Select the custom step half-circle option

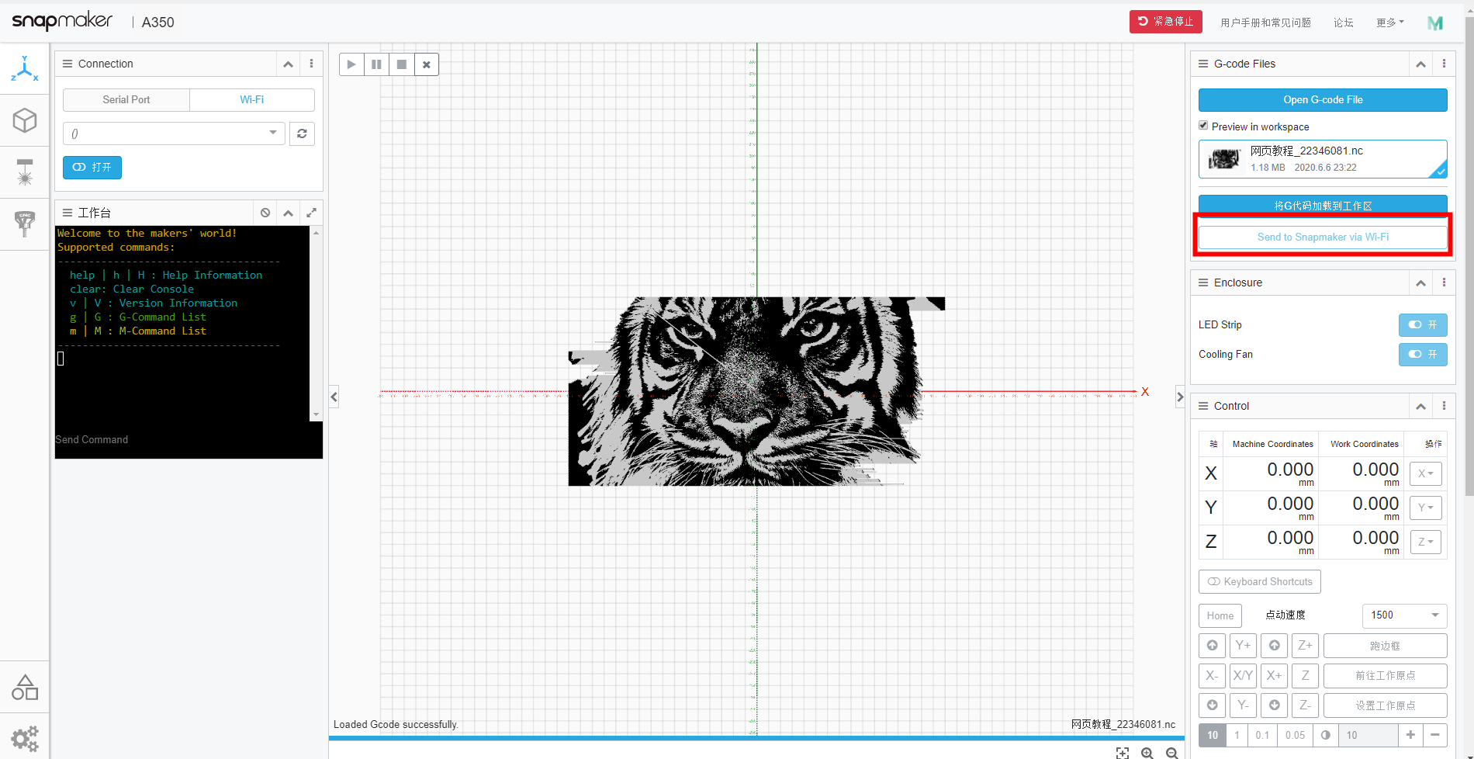tap(1325, 735)
